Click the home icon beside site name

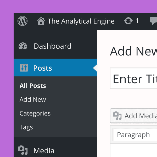[41, 21]
